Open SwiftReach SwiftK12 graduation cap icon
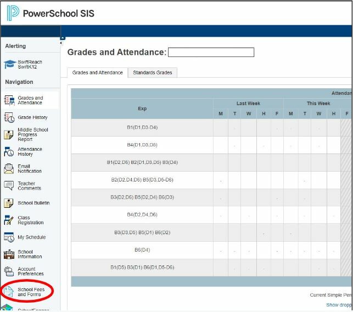Viewport: 353px width, 312px height. (10, 64)
